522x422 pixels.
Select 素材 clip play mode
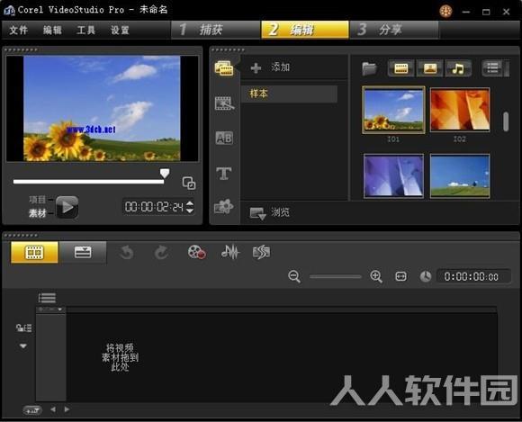pos(37,213)
